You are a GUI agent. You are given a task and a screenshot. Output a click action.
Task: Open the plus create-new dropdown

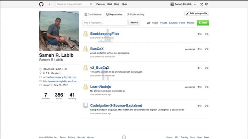click(195, 4)
